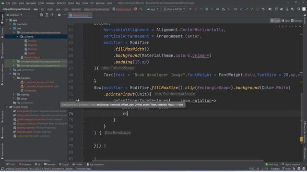307x172 pixels.
Task: Click the Expand All icon in Project panel
Action: pos(47,15)
